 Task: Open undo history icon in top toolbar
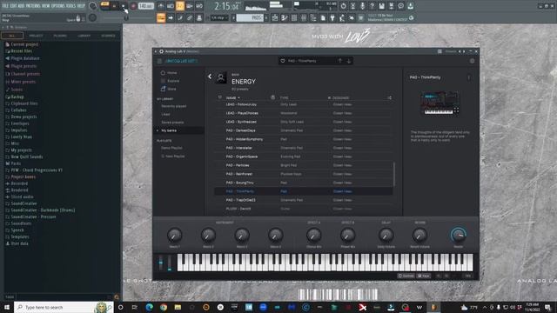point(343,6)
